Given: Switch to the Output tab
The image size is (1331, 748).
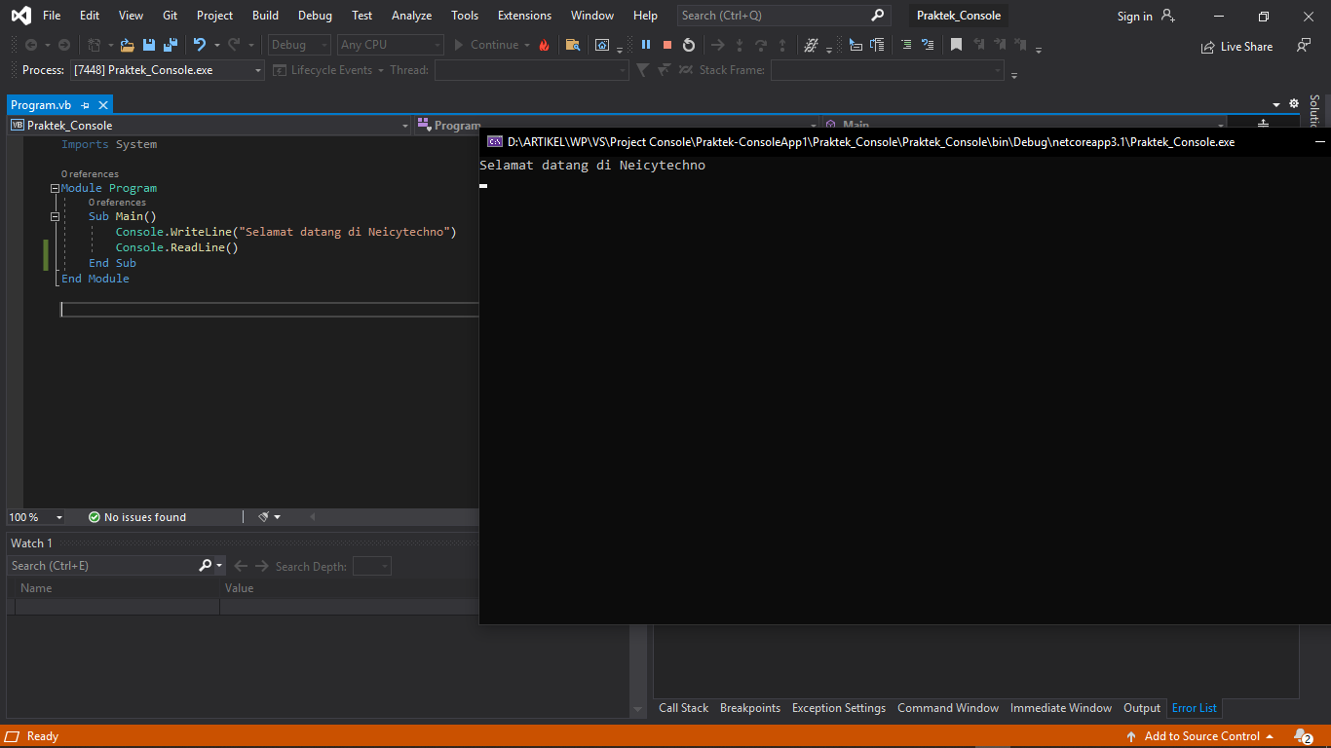Looking at the screenshot, I should tap(1142, 708).
